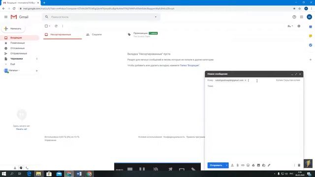Remove the recipient chip in To field
Viewport: 315px width, 177px height.
(x=245, y=80)
